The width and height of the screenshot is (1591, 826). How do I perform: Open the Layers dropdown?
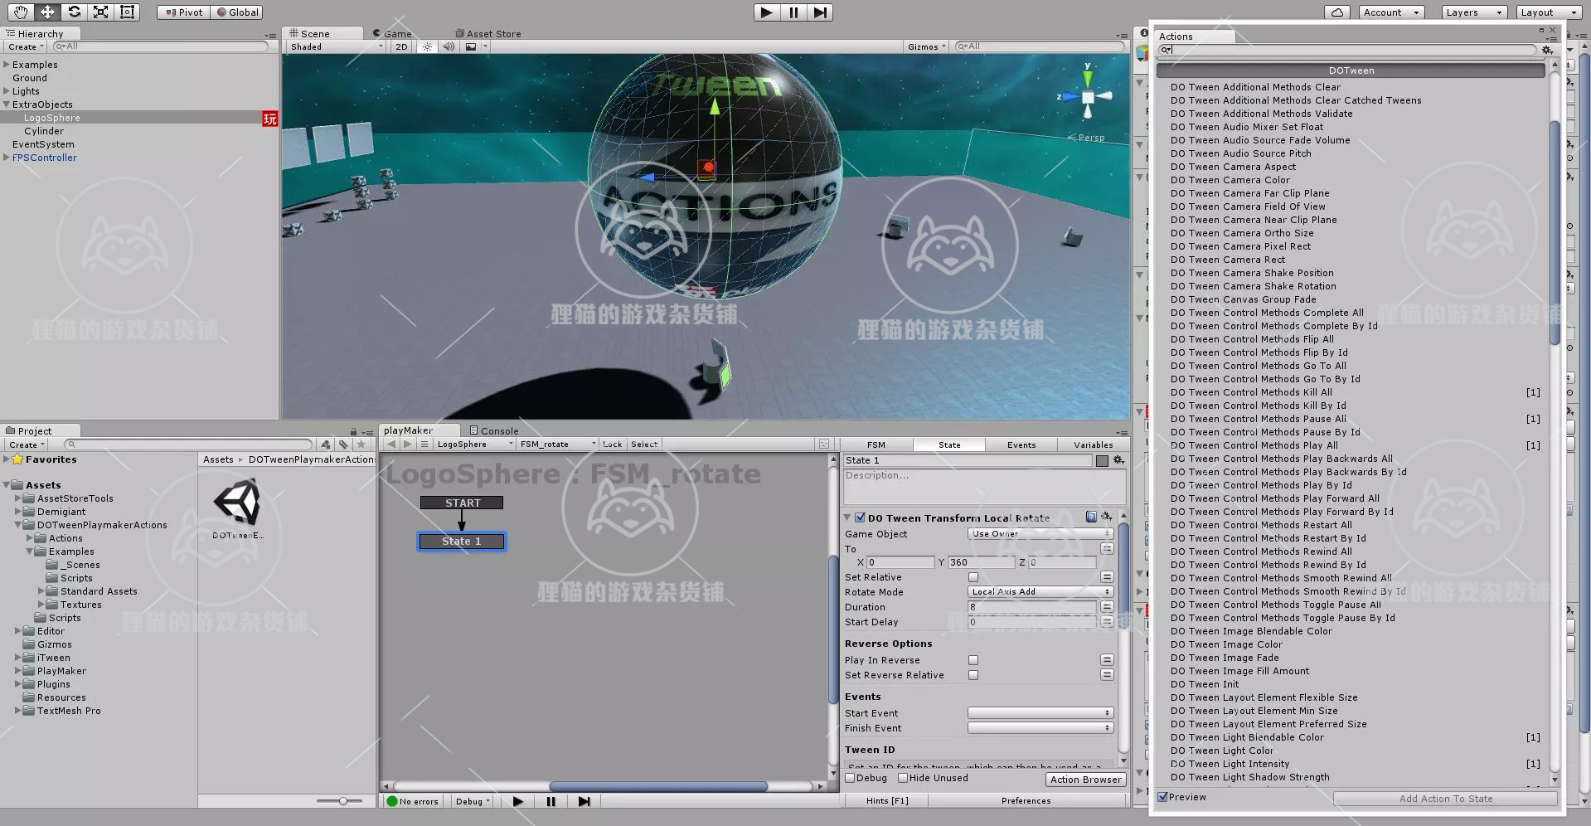[x=1473, y=12]
